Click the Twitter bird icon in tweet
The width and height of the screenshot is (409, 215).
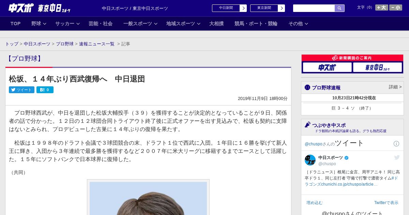397,157
